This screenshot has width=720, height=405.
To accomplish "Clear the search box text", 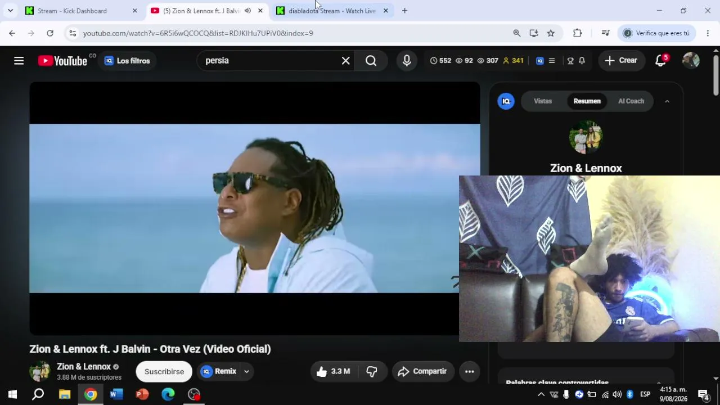I will pyautogui.click(x=346, y=61).
